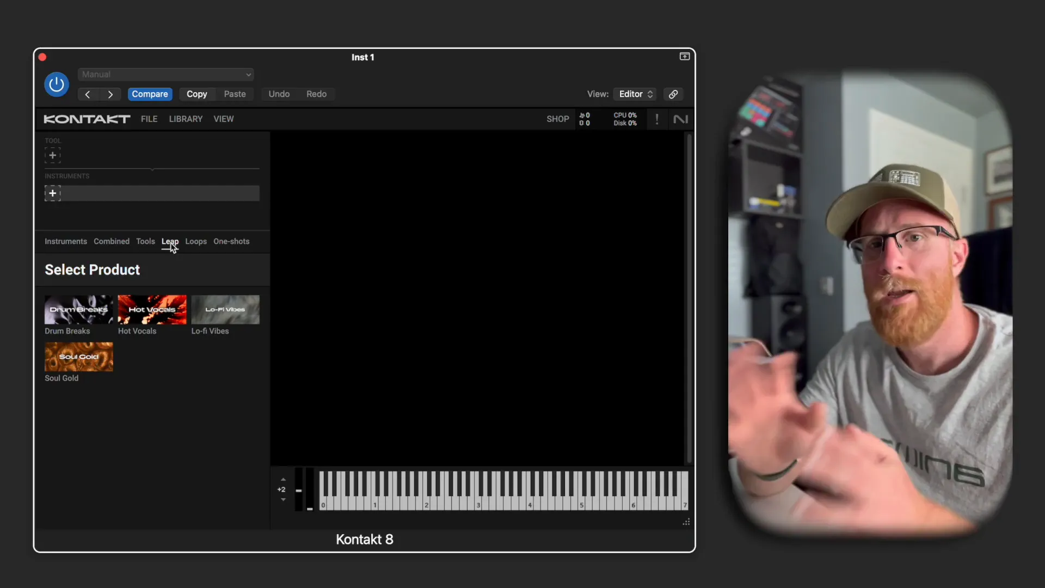Switch to the Tools tab
1045x588 pixels.
point(145,242)
